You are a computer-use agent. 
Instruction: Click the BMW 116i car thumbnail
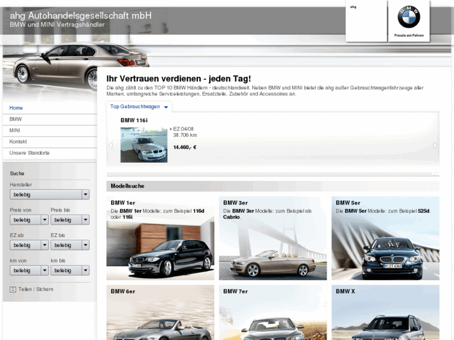pos(144,145)
